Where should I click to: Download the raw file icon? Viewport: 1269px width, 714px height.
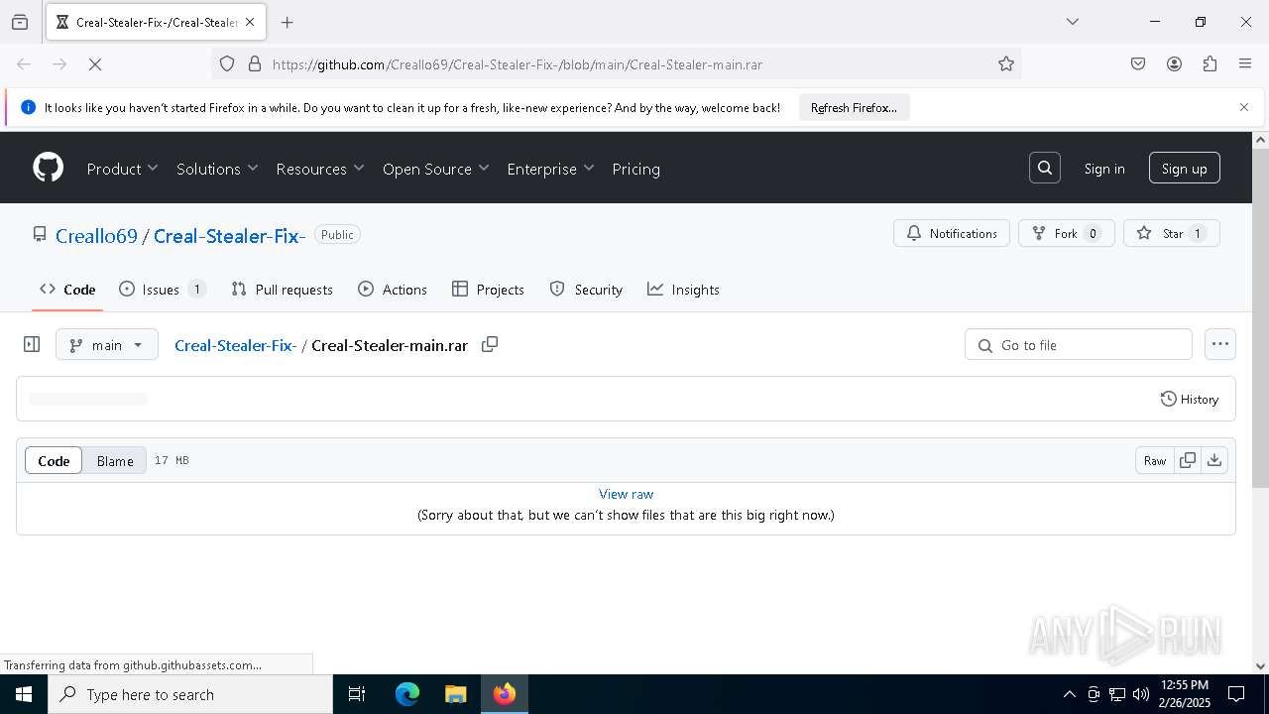1213,460
